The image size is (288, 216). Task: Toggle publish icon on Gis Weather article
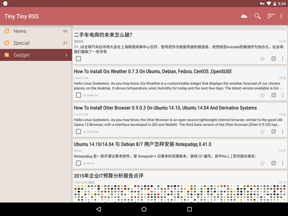[x=273, y=95]
